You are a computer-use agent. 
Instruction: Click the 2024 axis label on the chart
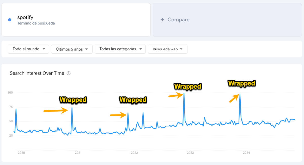pyautogui.click(x=247, y=153)
